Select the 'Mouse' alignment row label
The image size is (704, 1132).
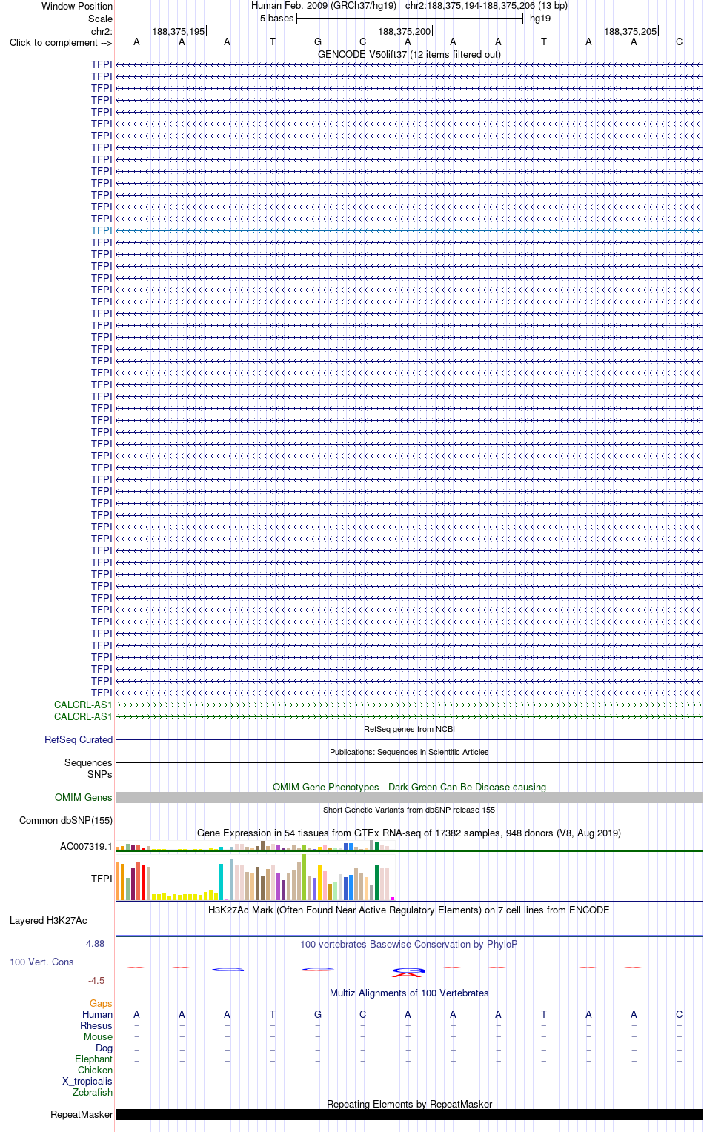tap(98, 1036)
